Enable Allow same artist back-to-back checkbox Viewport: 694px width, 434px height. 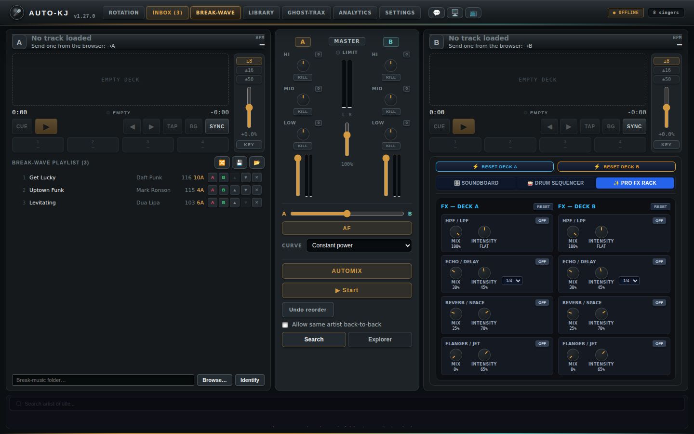(x=285, y=325)
